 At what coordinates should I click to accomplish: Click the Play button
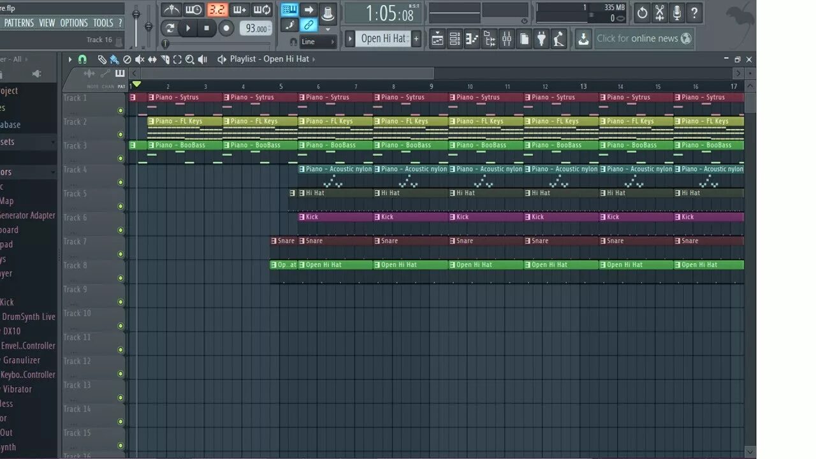click(x=188, y=28)
